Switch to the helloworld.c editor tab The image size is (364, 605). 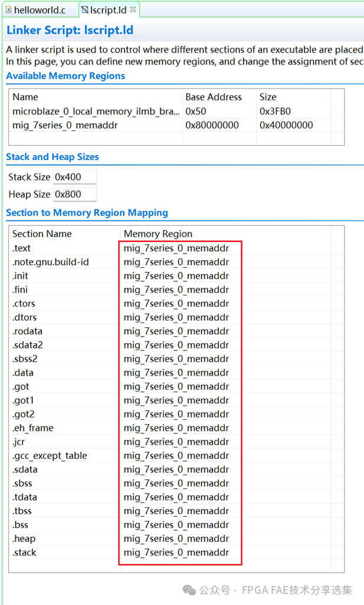coord(39,10)
